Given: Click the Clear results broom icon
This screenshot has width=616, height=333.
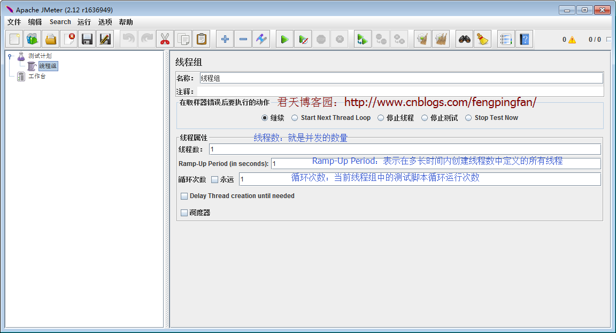Looking at the screenshot, I should (x=423, y=39).
